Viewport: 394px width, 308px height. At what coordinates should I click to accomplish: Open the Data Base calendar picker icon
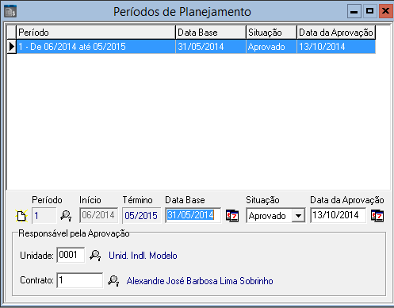tap(232, 216)
